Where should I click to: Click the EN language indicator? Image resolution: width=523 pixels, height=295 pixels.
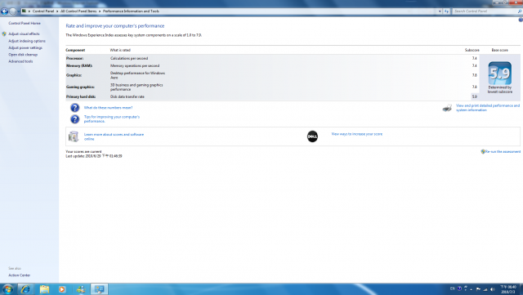453,288
